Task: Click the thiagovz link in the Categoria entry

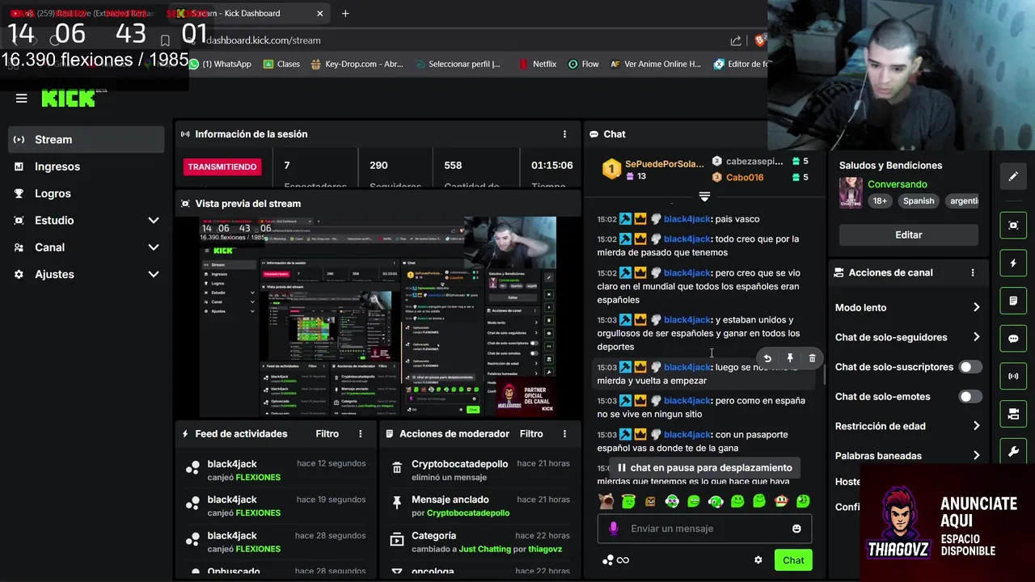Action: pos(544,549)
